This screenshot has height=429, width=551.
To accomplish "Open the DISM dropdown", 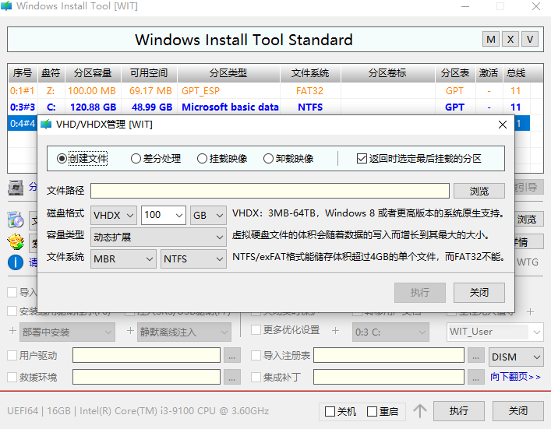I will 516,357.
